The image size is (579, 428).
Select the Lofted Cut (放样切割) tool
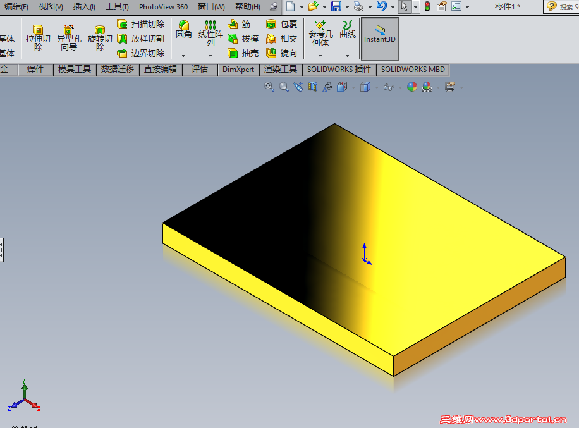click(x=141, y=39)
